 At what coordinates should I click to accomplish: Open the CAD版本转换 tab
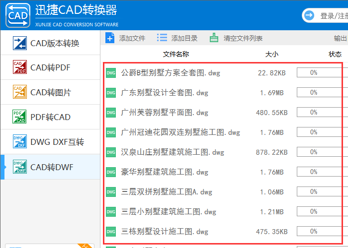coord(50,43)
